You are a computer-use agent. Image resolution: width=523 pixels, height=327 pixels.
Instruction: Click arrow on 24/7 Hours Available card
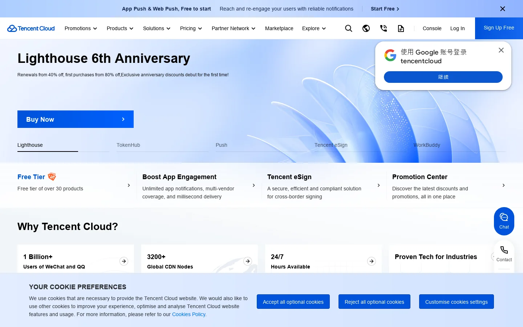pyautogui.click(x=372, y=261)
